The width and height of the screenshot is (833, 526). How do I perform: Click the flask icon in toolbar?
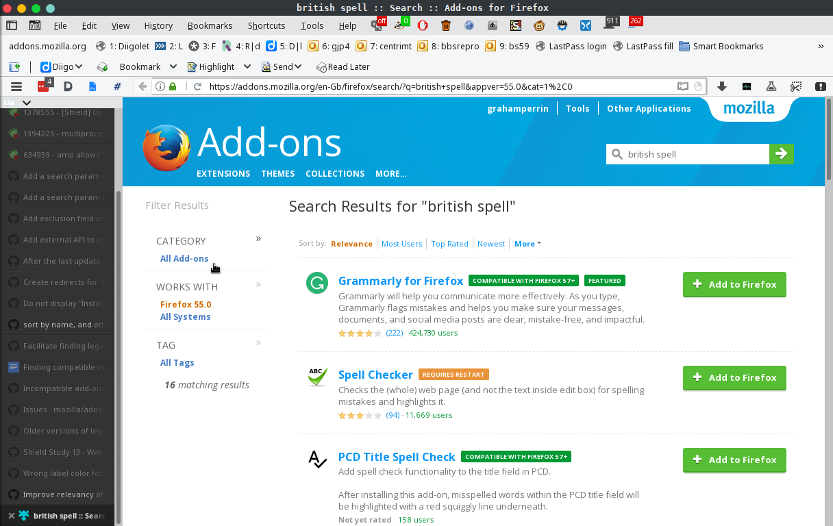(x=771, y=86)
